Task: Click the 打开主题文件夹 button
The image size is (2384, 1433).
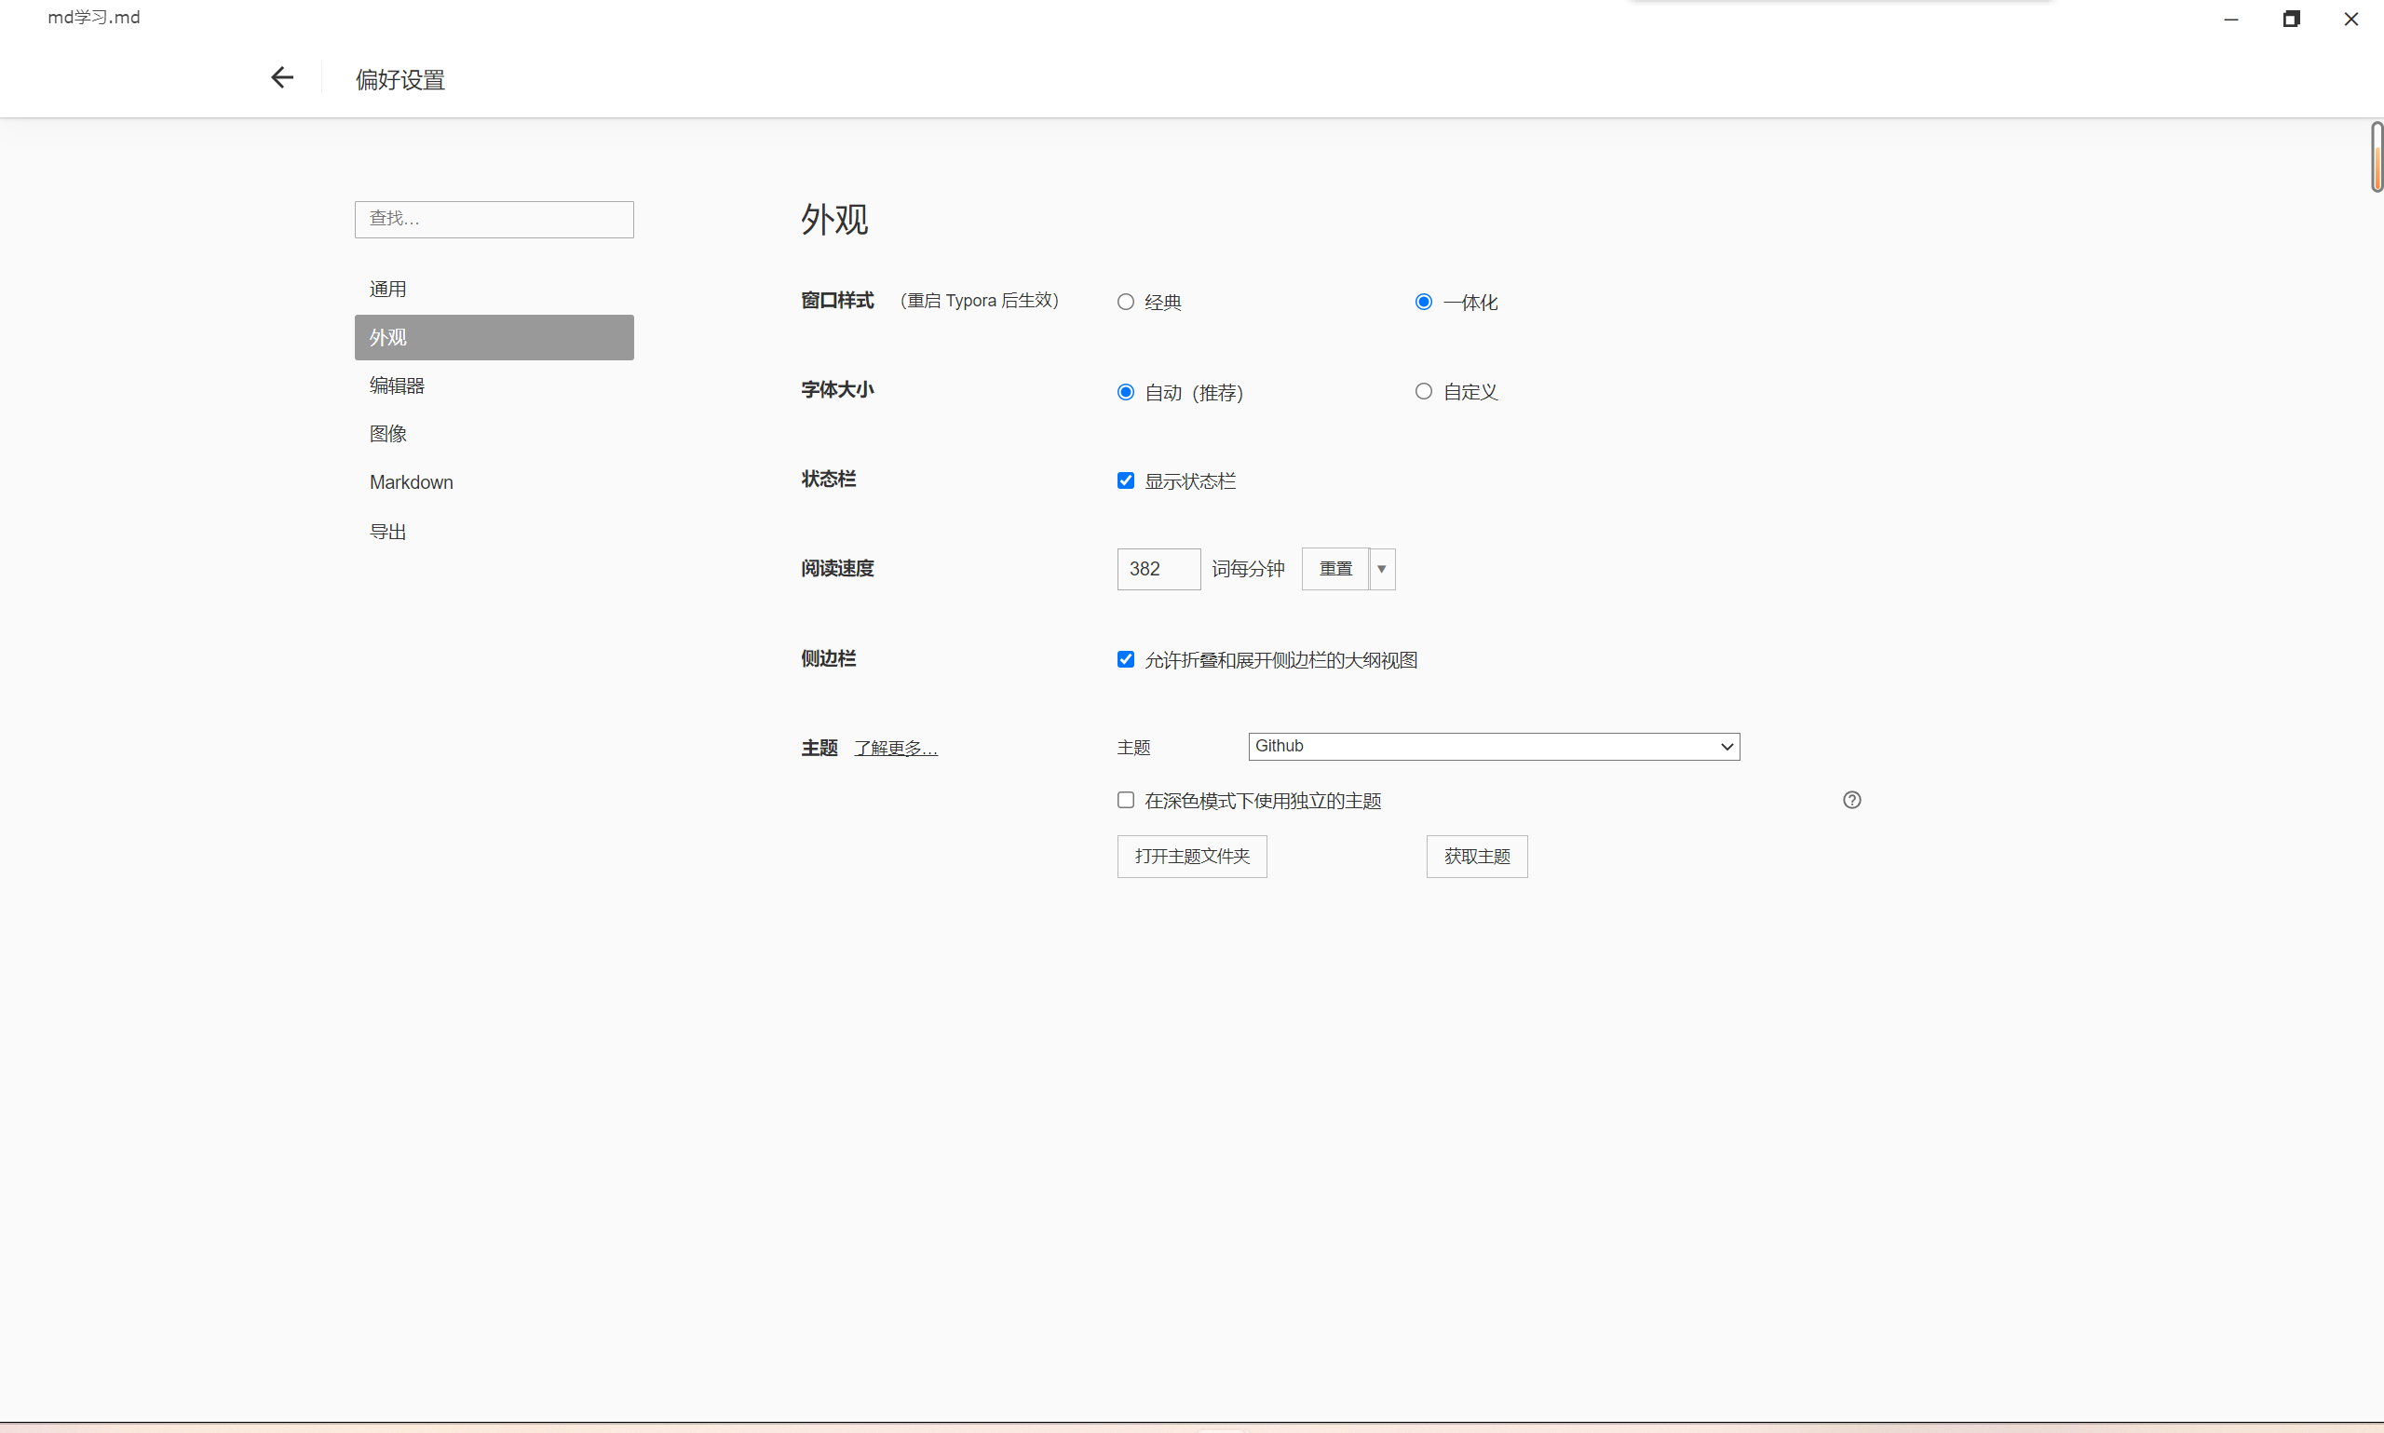Action: tap(1191, 857)
